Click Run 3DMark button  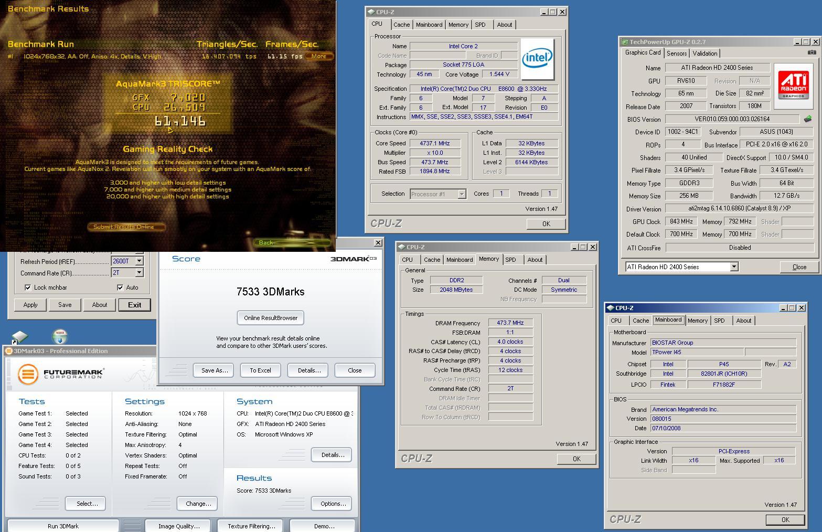(x=63, y=526)
